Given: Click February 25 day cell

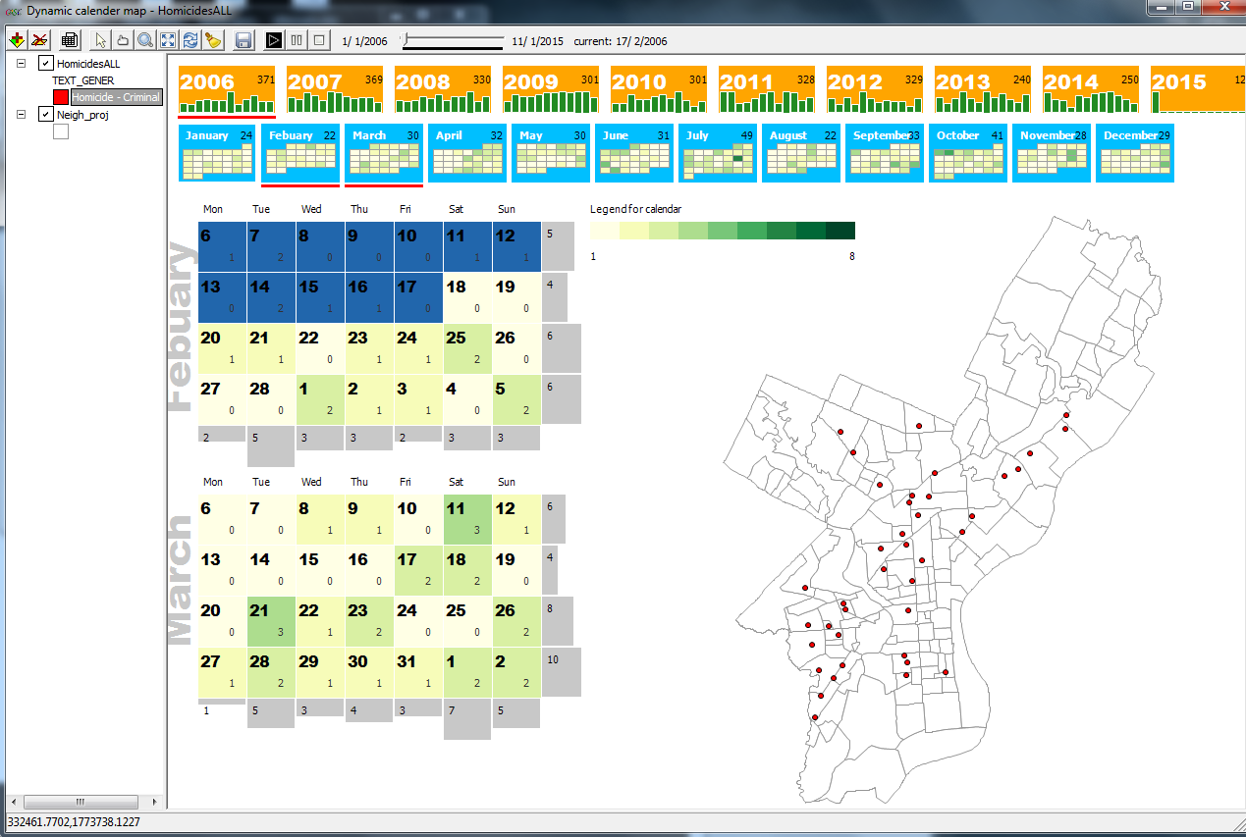Looking at the screenshot, I should click(467, 348).
